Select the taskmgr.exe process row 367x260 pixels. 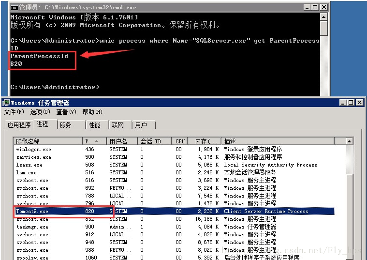point(174,227)
